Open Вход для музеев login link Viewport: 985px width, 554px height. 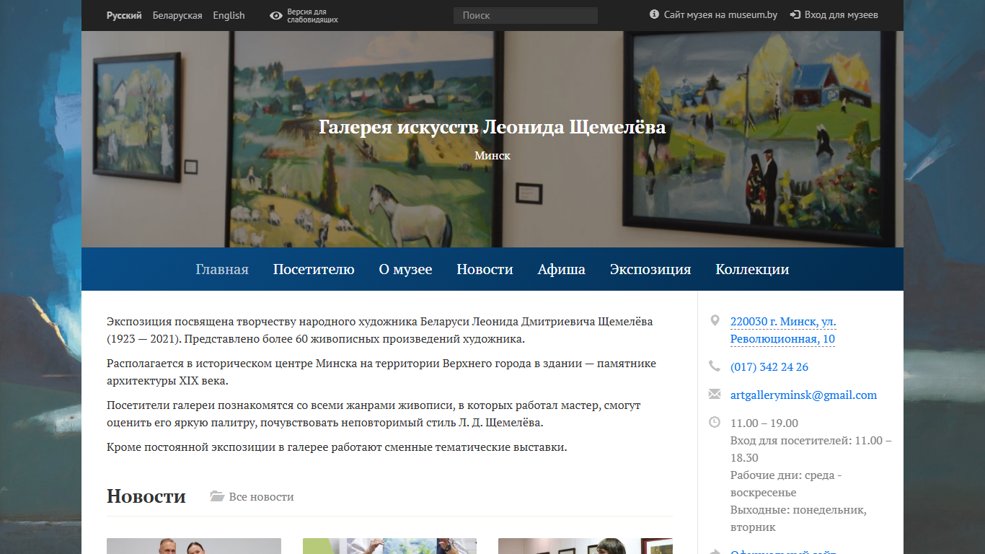(x=841, y=14)
